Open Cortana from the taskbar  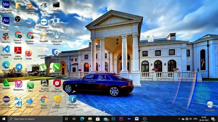[x=66, y=119]
